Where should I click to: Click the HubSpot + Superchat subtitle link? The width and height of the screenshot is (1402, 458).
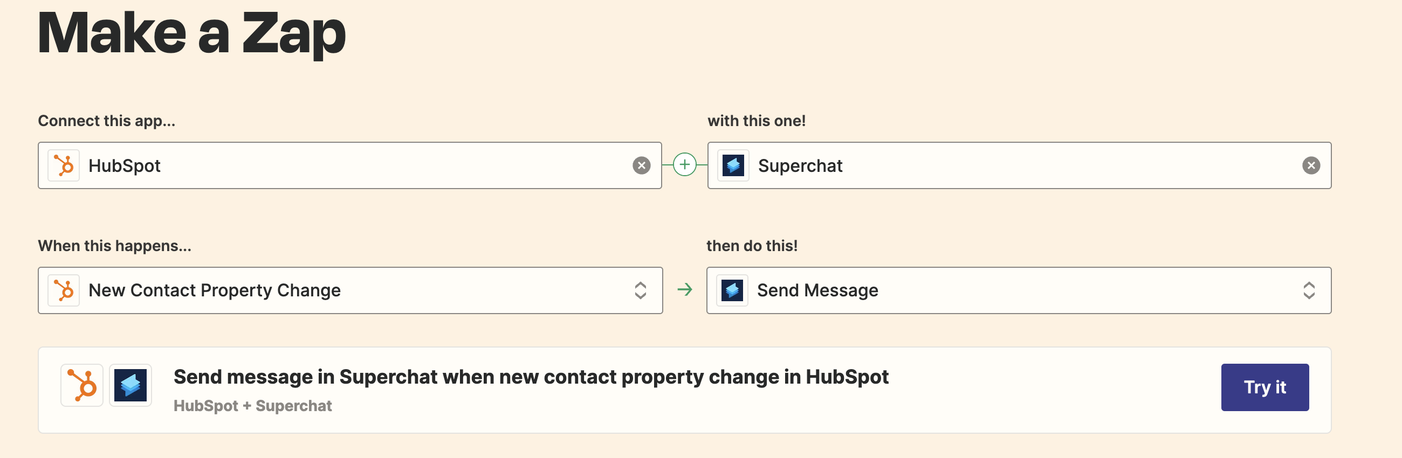coord(252,405)
